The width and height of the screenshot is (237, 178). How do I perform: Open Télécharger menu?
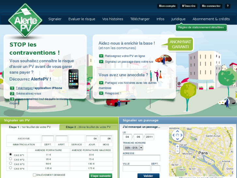(x=140, y=19)
